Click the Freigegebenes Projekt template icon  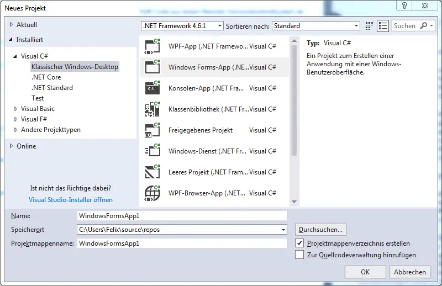pos(152,130)
